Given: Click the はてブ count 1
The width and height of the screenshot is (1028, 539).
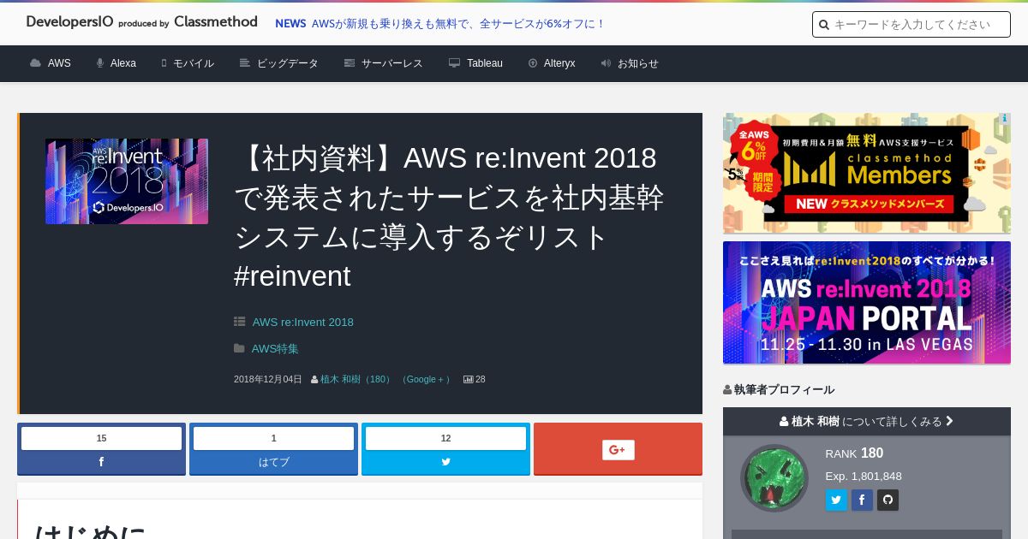Looking at the screenshot, I should 273,438.
